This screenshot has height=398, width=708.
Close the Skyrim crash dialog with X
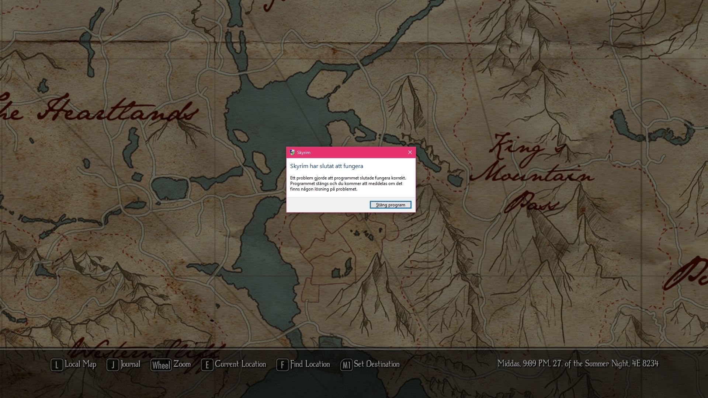[x=410, y=152]
